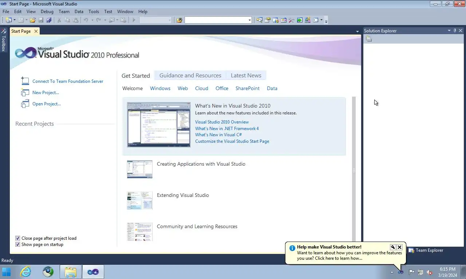
Task: Click the Navigate Backward toolbar icon
Action: [111, 20]
